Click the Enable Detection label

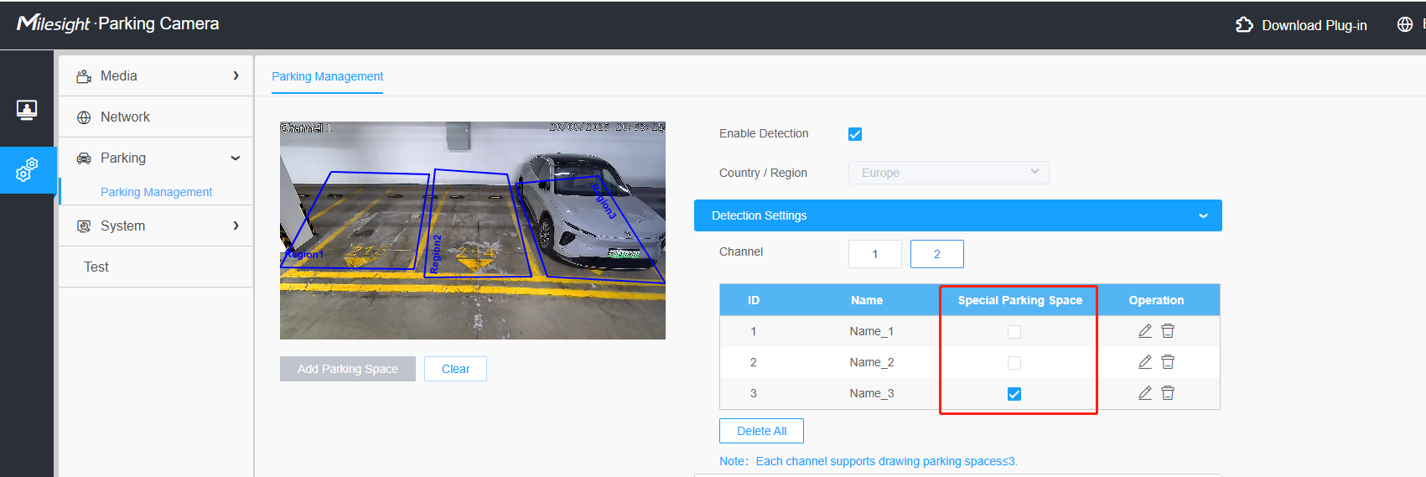click(764, 133)
